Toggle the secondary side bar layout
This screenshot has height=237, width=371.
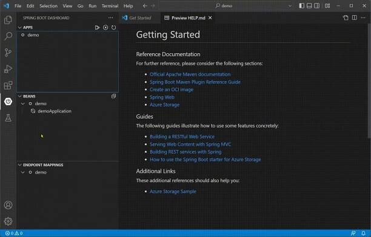tap(316, 5)
